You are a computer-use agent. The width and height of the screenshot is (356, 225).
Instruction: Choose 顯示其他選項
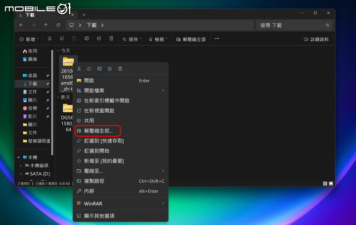click(x=121, y=216)
